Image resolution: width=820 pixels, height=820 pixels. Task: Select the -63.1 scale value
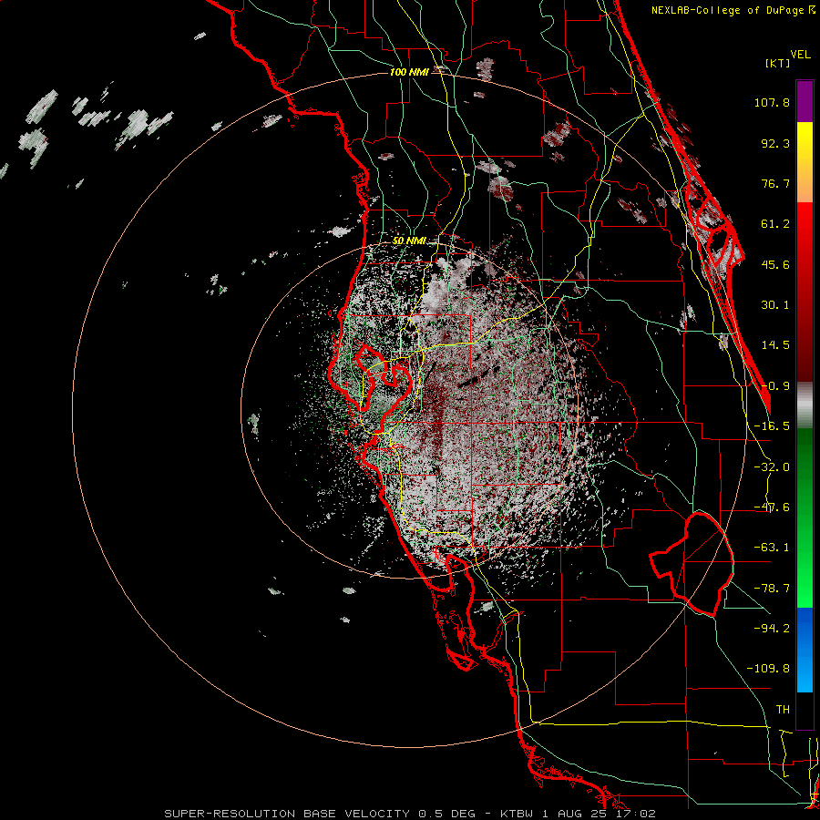click(x=772, y=548)
